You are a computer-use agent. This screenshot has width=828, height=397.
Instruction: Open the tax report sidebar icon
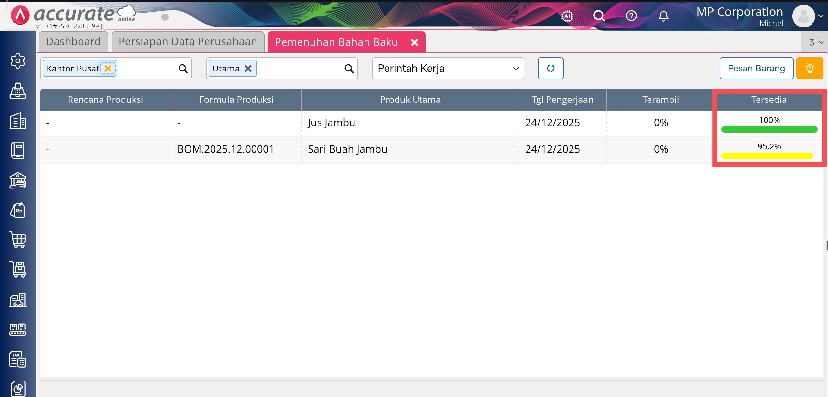[18, 359]
